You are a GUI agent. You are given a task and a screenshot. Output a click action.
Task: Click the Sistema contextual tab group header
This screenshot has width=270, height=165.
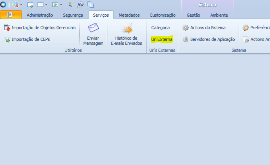point(207,5)
